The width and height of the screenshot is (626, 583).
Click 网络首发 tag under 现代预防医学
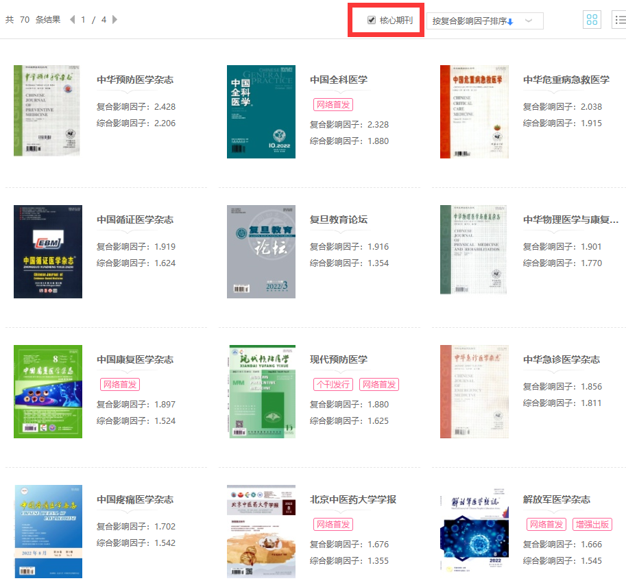point(379,385)
